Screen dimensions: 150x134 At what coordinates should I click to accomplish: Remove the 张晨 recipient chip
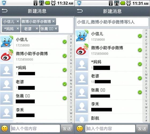(56, 28)
